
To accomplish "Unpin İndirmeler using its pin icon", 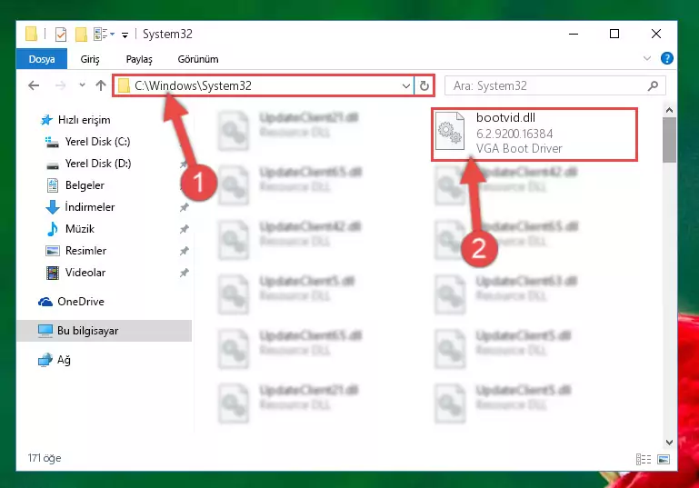I will pos(184,207).
